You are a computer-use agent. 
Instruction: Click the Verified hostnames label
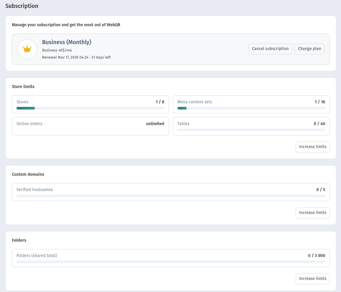pyautogui.click(x=35, y=190)
